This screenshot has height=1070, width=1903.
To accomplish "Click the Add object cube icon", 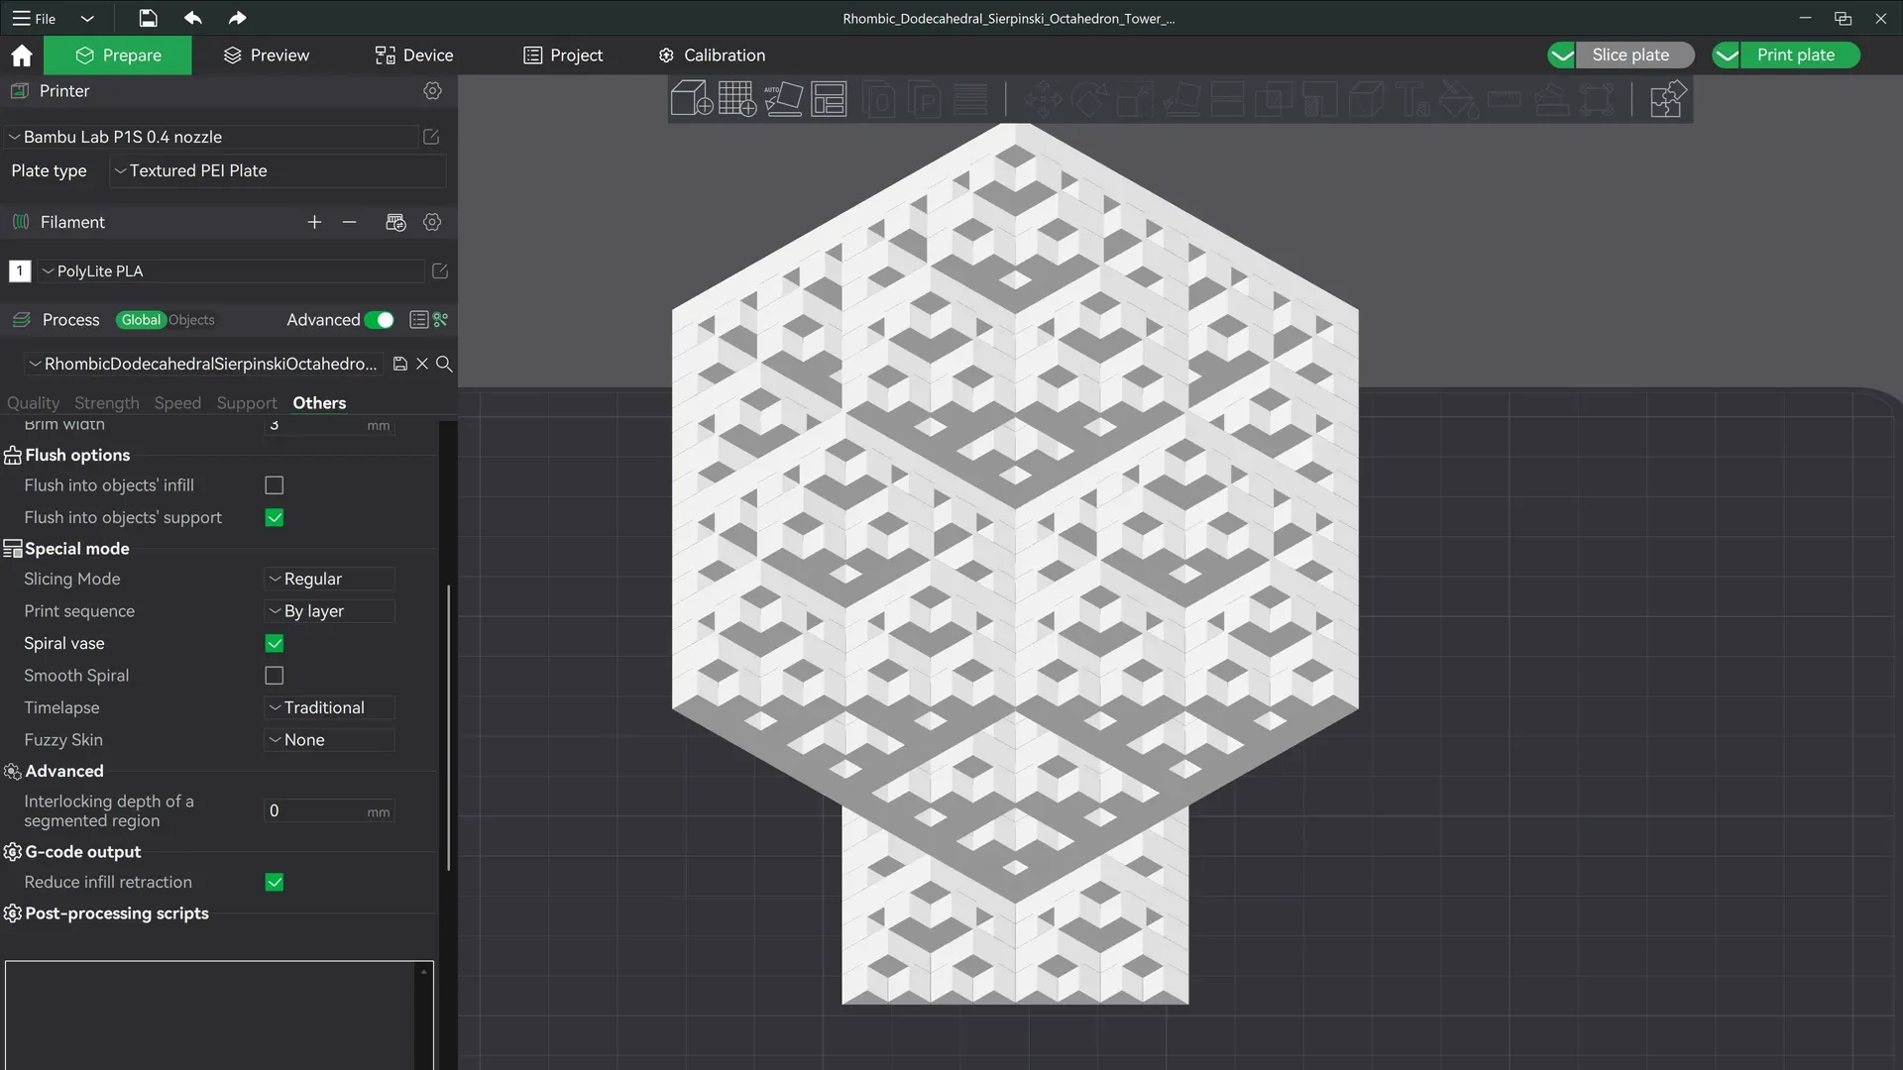I will tap(691, 99).
